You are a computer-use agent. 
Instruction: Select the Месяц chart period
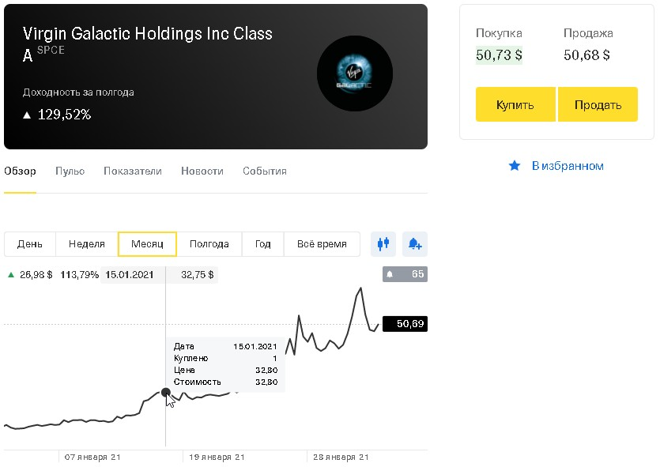(x=147, y=244)
